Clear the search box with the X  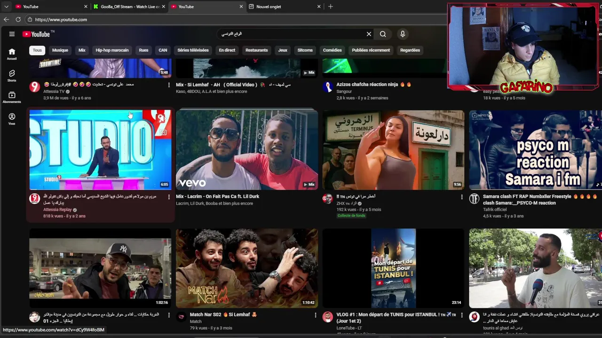(x=369, y=34)
